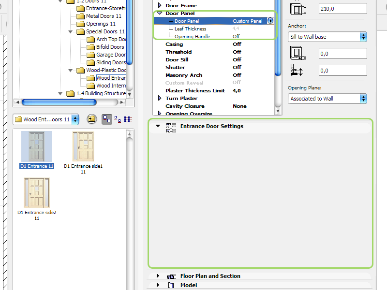Screen dimensions: 387x290
Task: Select the Openings 11 folder
Action: [96, 24]
